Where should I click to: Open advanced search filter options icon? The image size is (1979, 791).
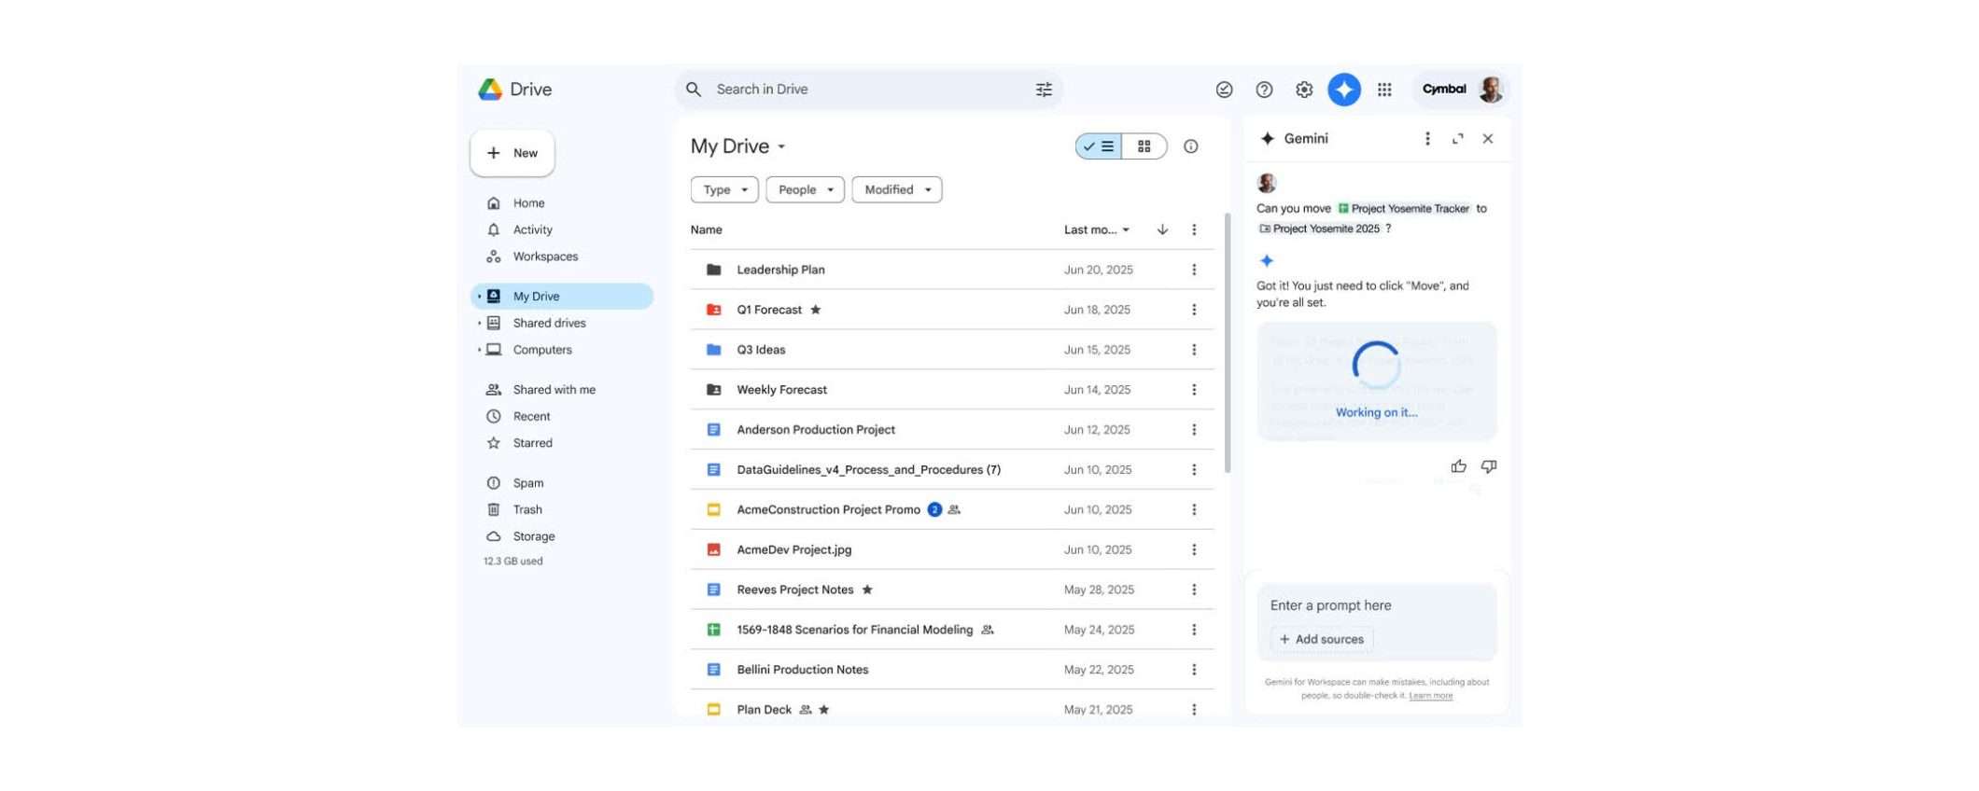[x=1044, y=90]
